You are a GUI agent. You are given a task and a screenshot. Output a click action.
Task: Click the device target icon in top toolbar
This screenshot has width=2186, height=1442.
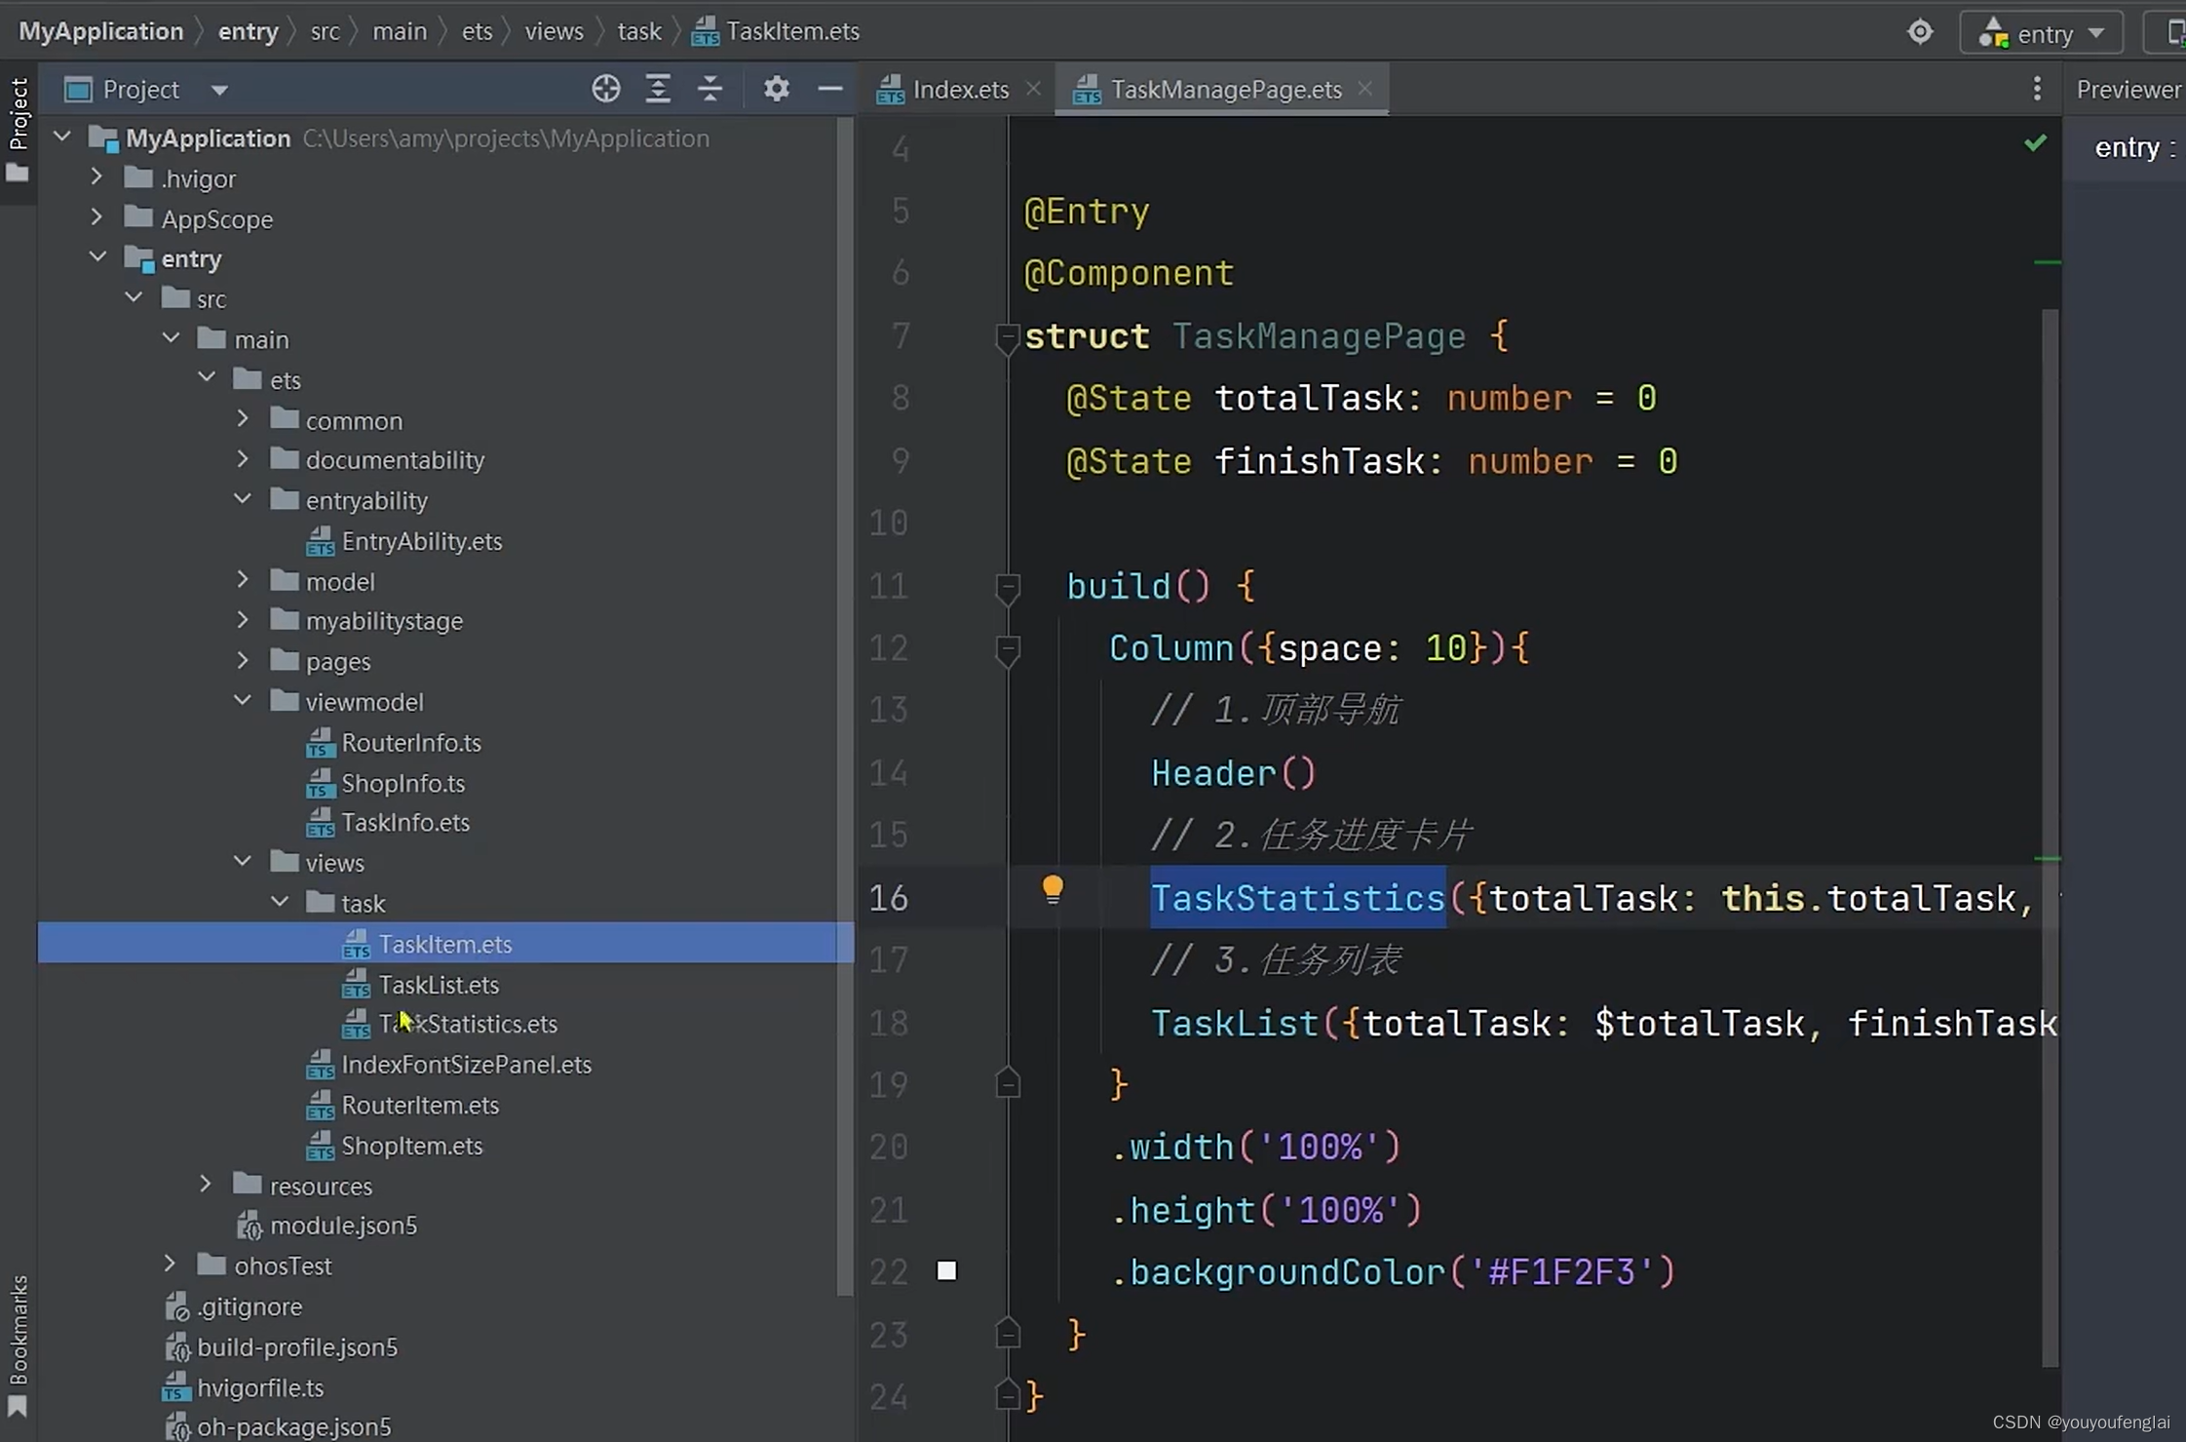point(1919,32)
